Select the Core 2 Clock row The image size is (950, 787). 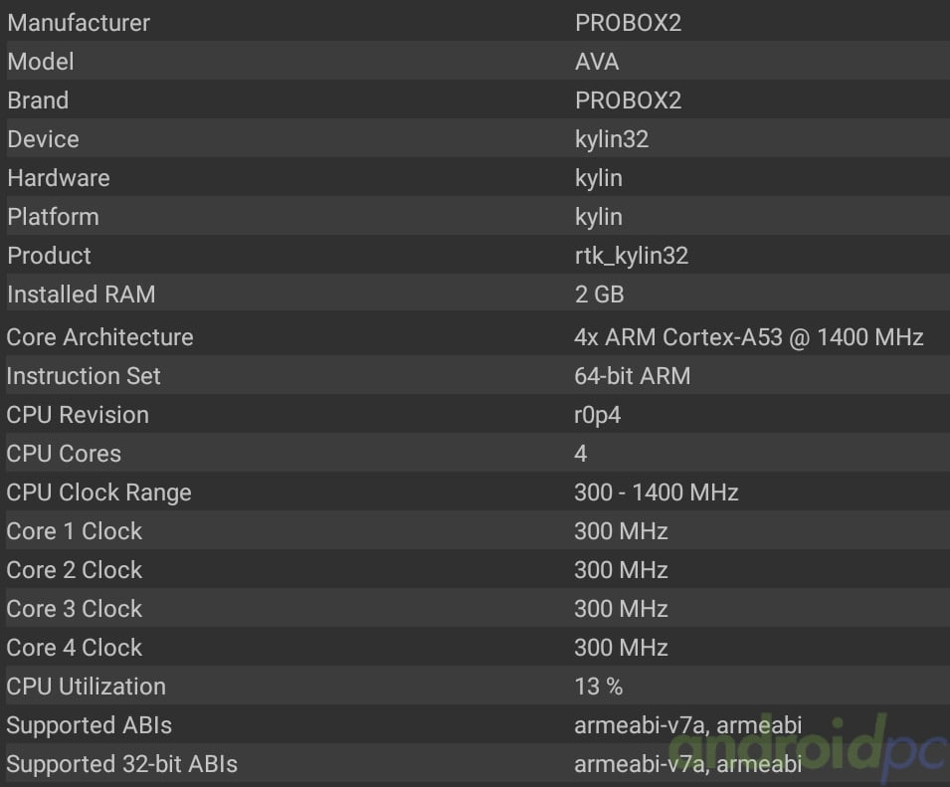click(x=477, y=569)
